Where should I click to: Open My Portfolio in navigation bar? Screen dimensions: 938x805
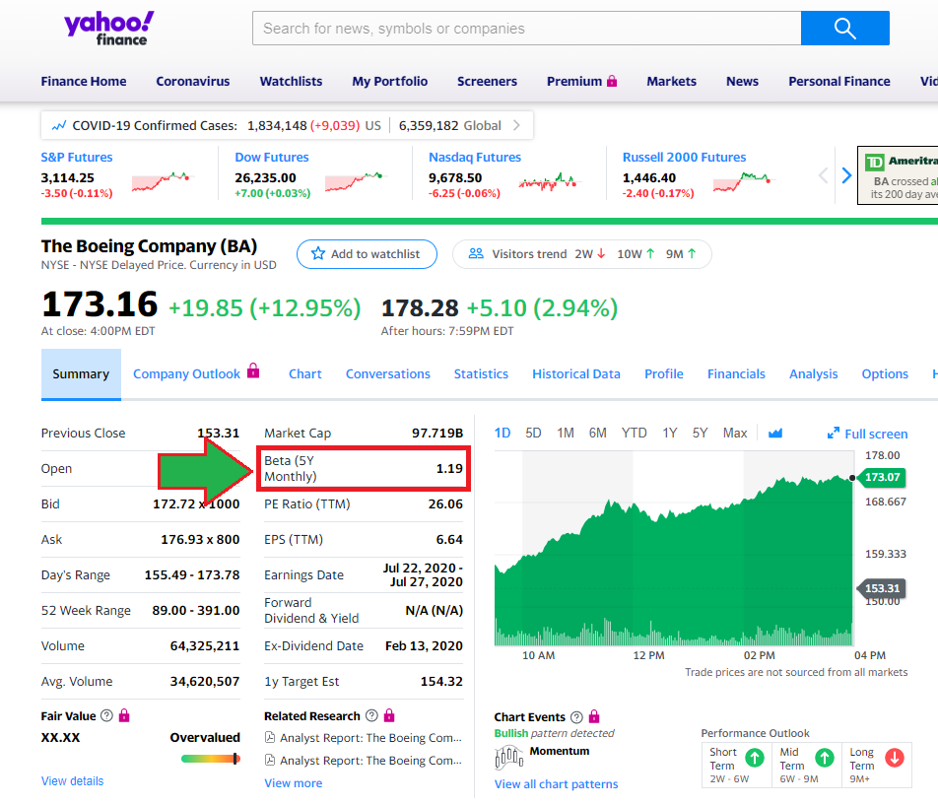(389, 81)
